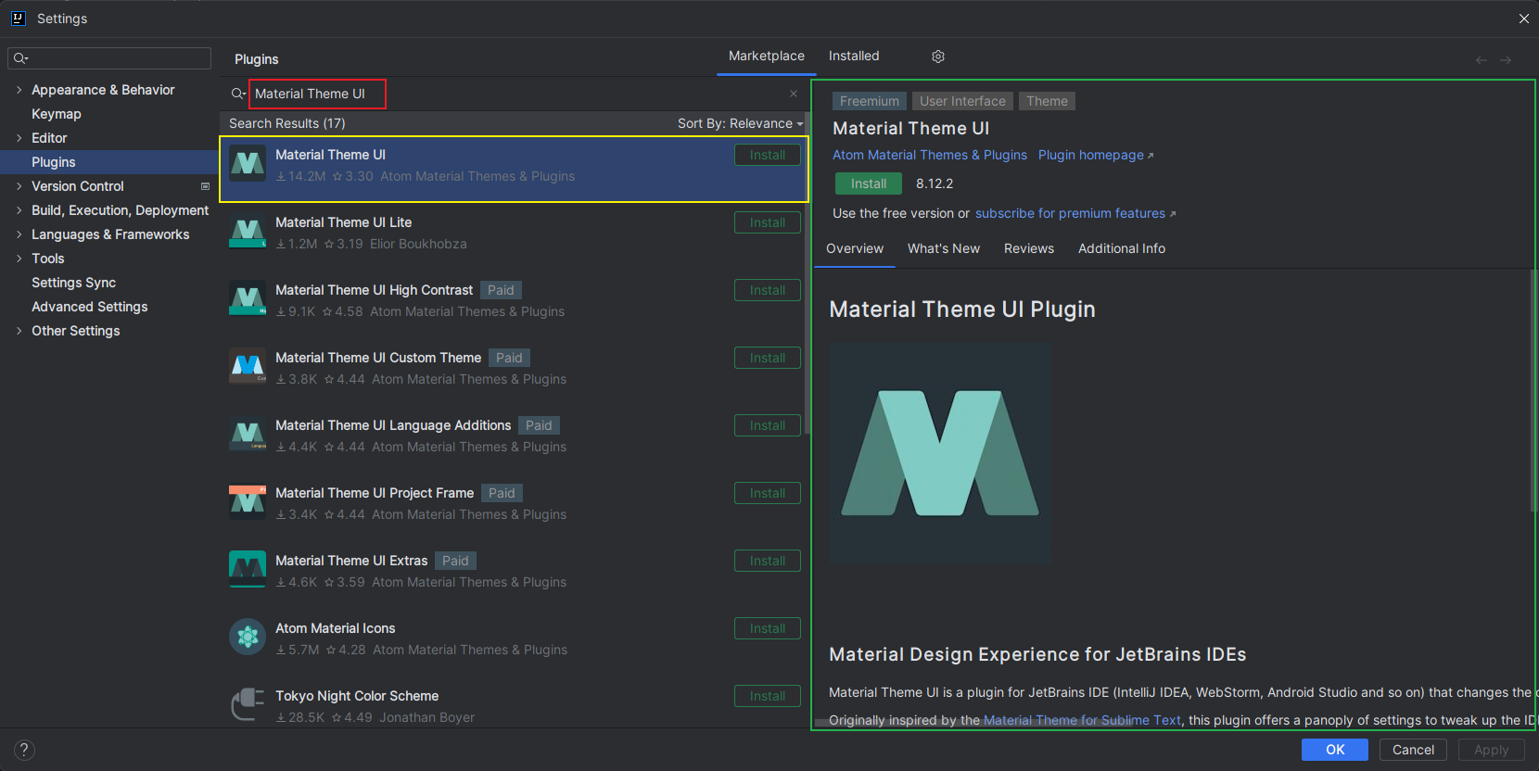Install the Tokyo Night Color Scheme
Viewport: 1539px width, 771px height.
768,696
